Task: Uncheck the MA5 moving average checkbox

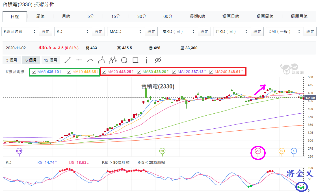Action: pos(34,72)
